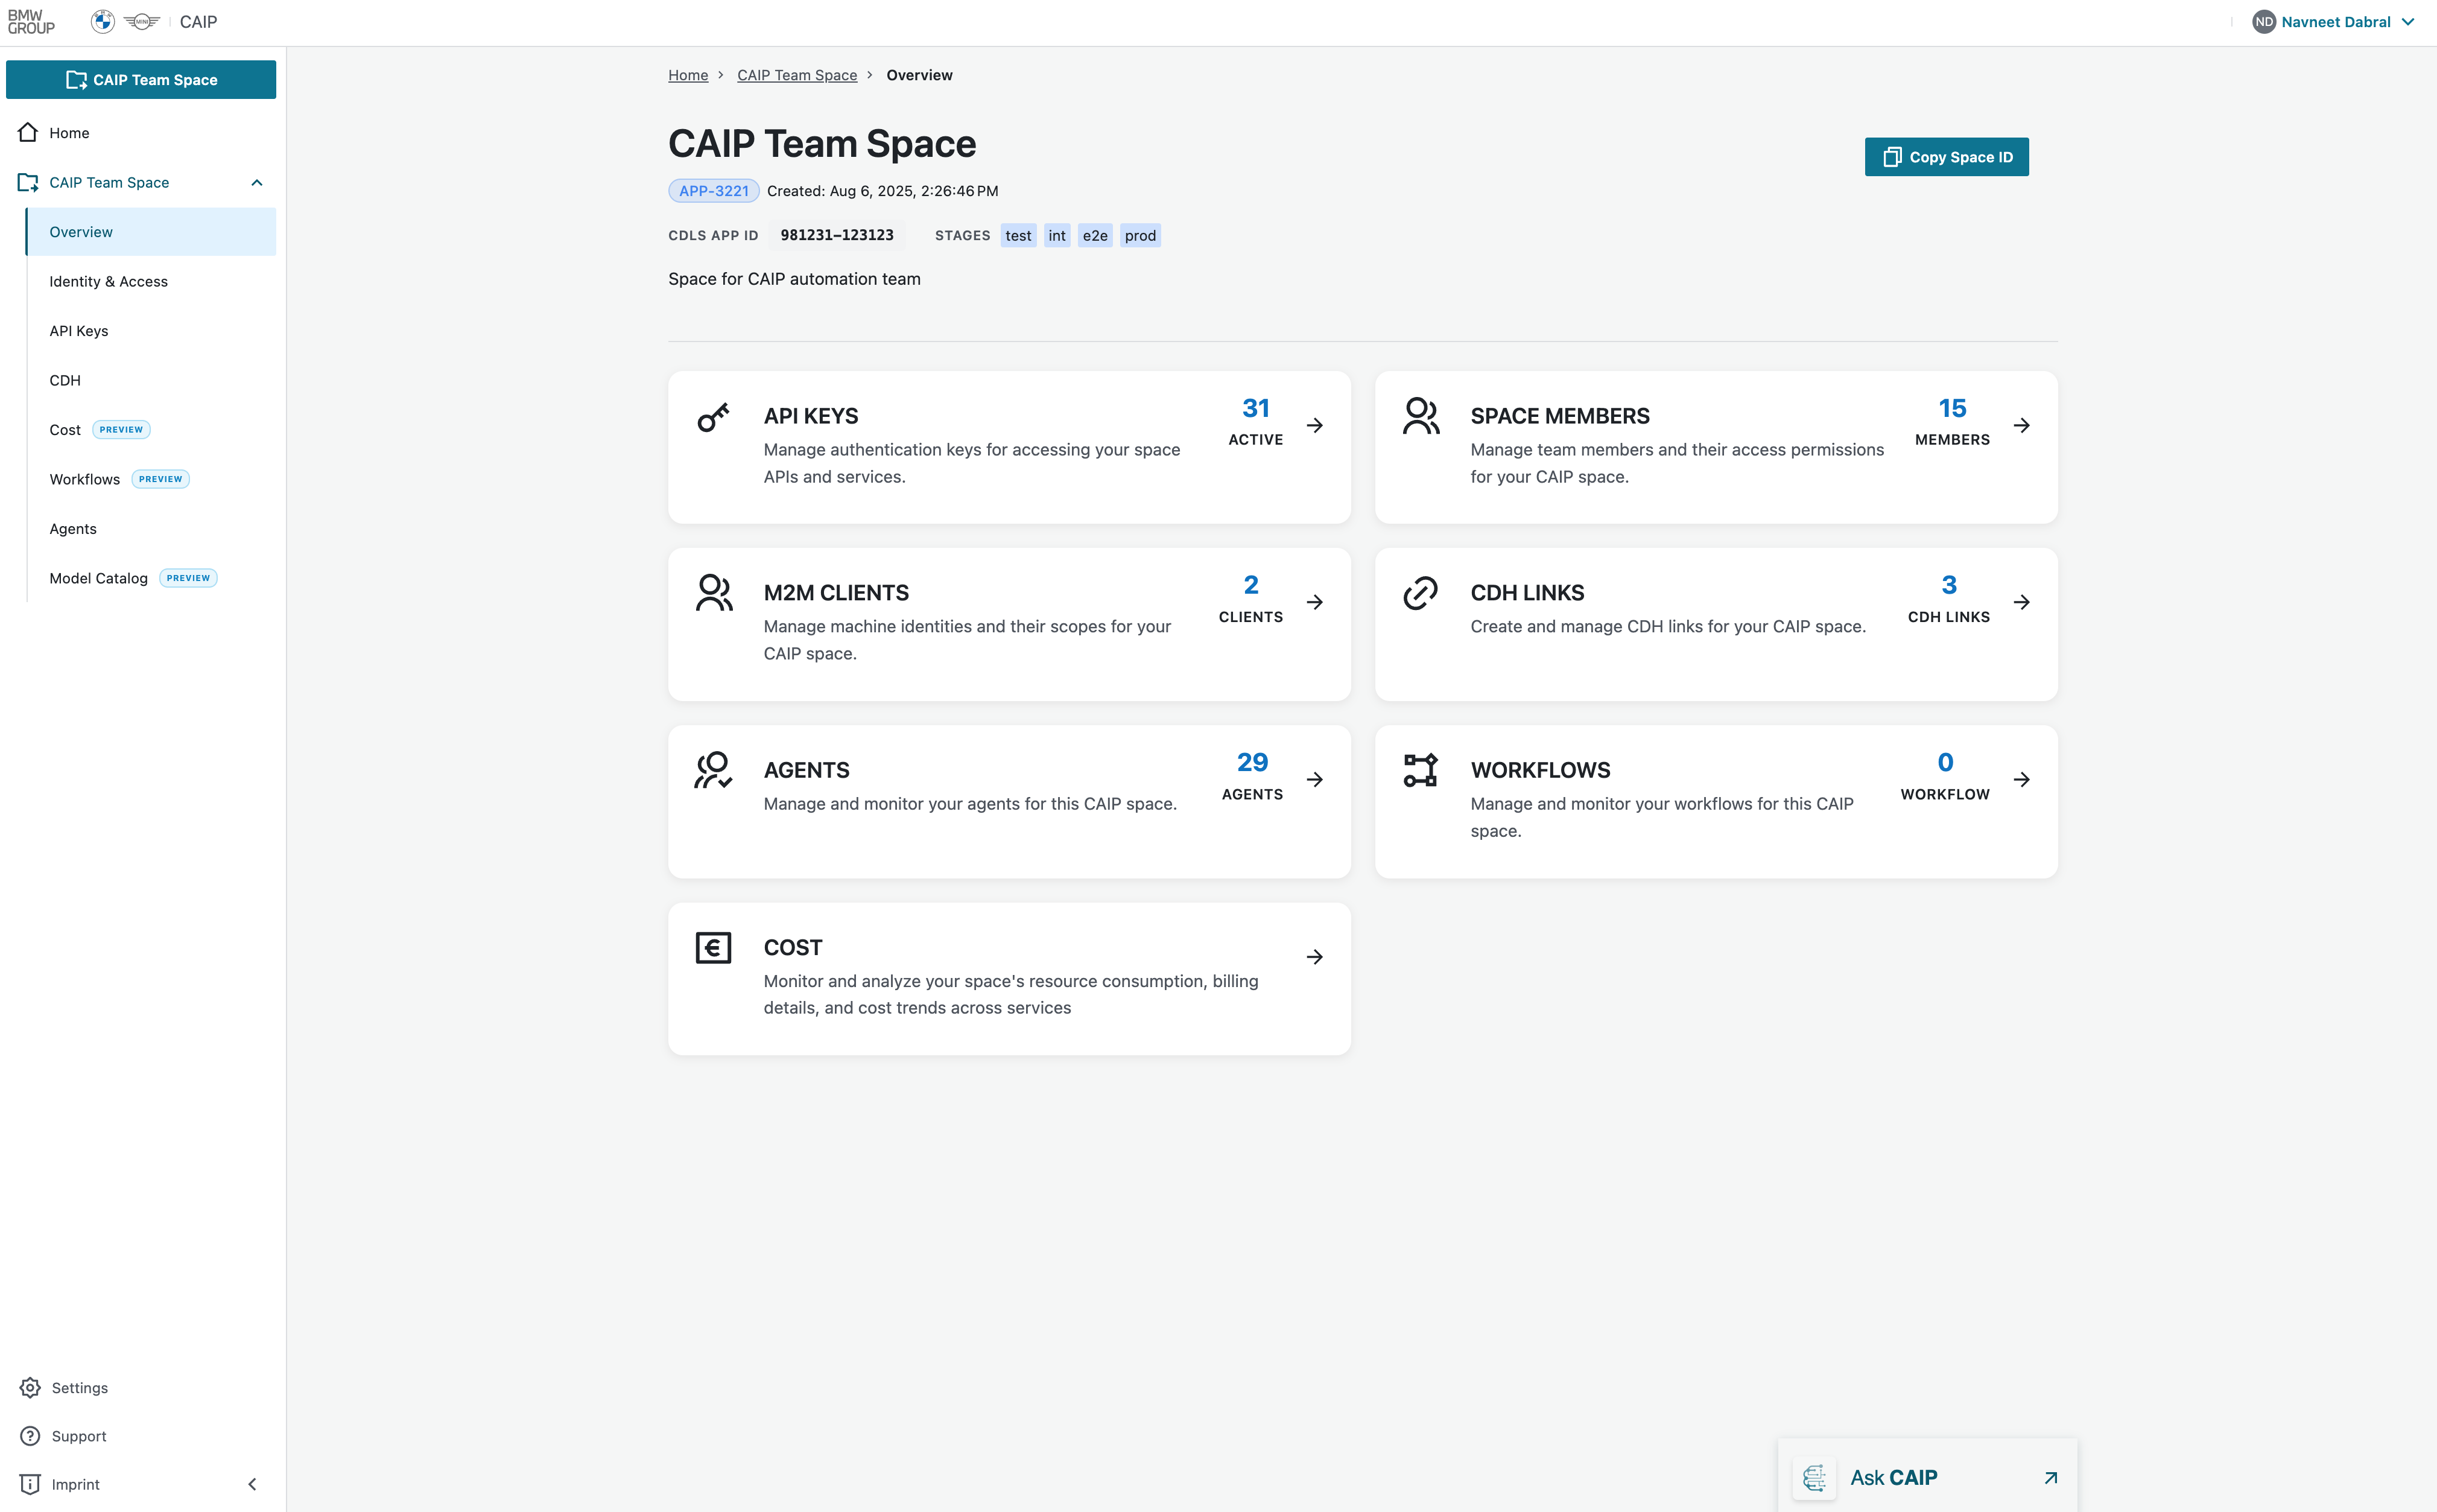
Task: Click the CAIP Team Space folder icon in sidebar
Action: tap(28, 182)
